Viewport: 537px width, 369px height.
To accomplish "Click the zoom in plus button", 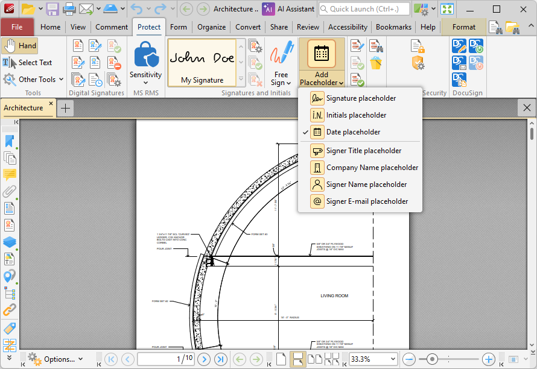I will tap(488, 359).
